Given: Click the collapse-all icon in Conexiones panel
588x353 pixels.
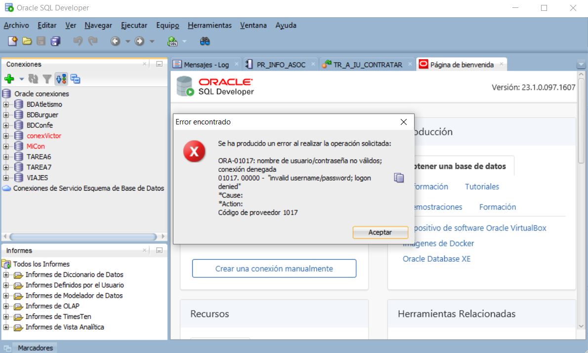Looking at the screenshot, I should pyautogui.click(x=75, y=78).
